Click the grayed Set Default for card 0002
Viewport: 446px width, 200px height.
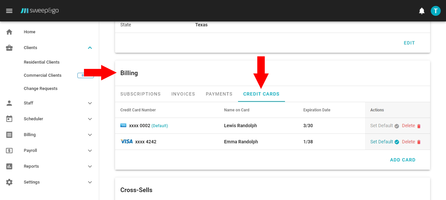click(381, 126)
